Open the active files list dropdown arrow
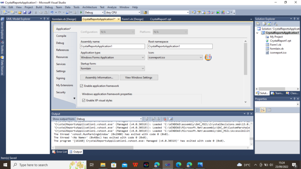The width and height of the screenshot is (301, 169). tap(251, 19)
